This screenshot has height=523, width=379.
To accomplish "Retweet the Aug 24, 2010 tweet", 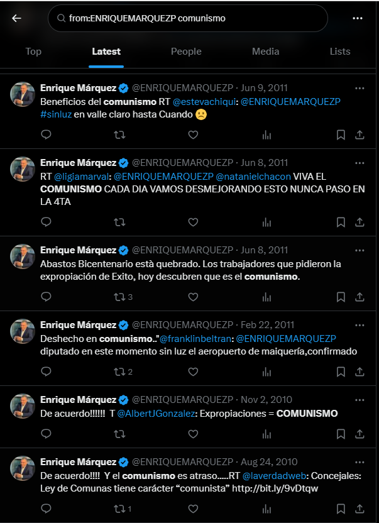I will click(119, 509).
